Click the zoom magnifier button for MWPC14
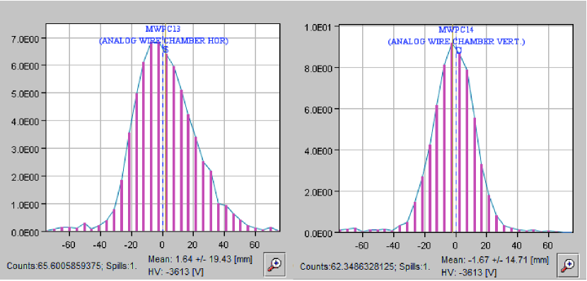 pyautogui.click(x=568, y=265)
